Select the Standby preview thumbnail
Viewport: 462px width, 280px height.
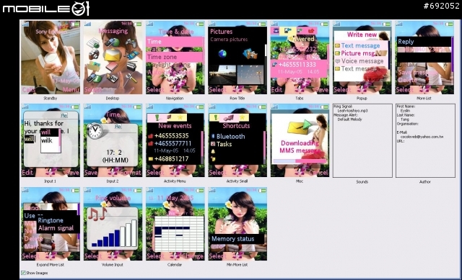click(x=51, y=58)
